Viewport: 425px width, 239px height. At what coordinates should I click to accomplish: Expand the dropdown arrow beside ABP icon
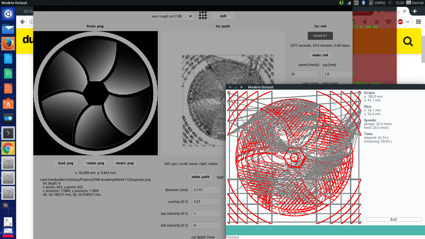coord(408,22)
